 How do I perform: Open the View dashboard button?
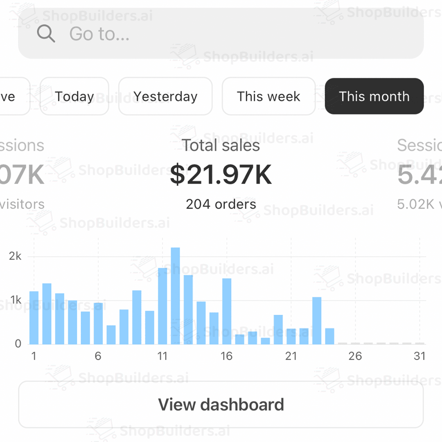(x=221, y=404)
